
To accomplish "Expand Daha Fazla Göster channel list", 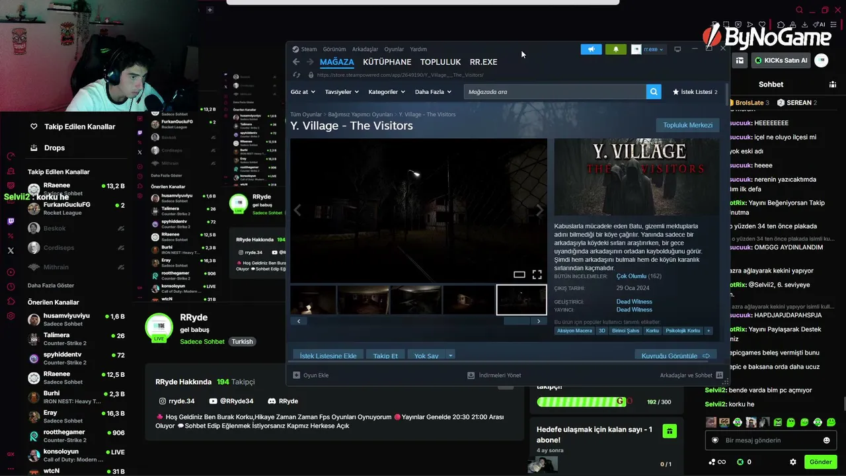I will click(51, 286).
